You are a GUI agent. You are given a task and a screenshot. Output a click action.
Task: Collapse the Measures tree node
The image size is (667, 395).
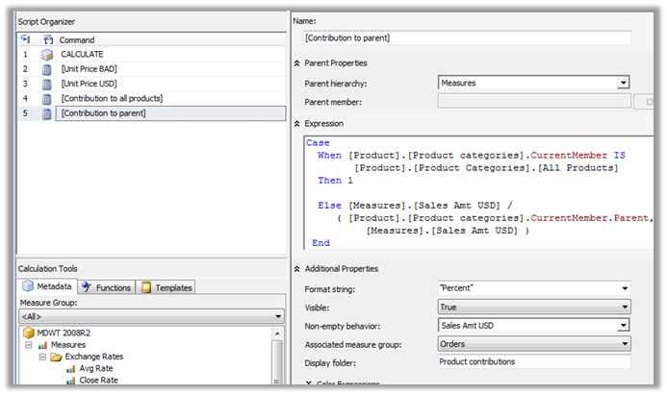29,344
